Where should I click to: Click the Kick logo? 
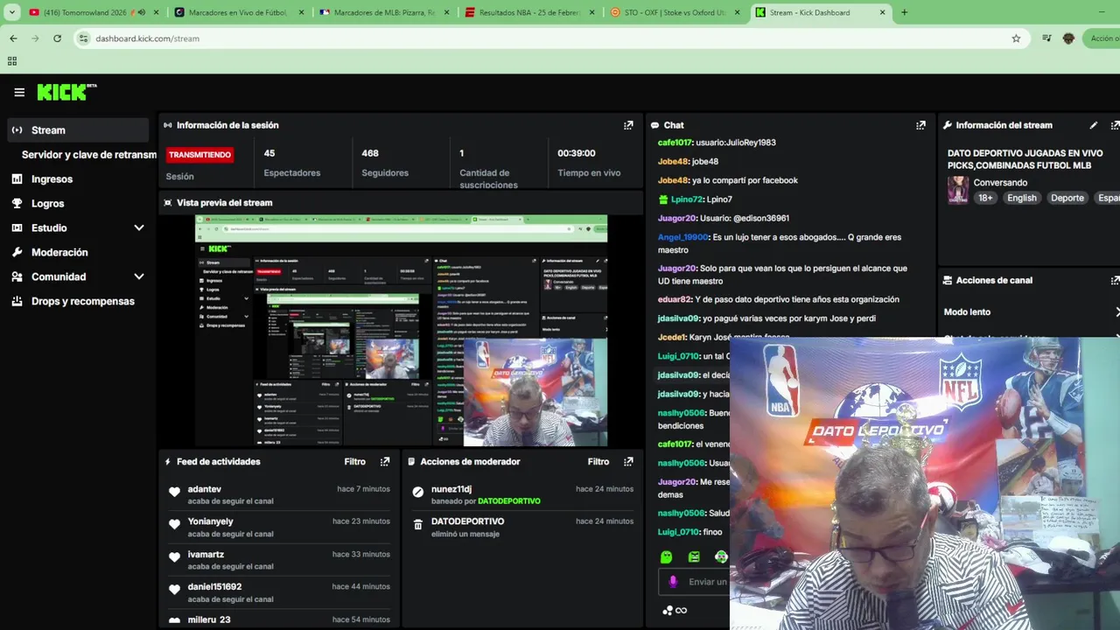tap(66, 92)
